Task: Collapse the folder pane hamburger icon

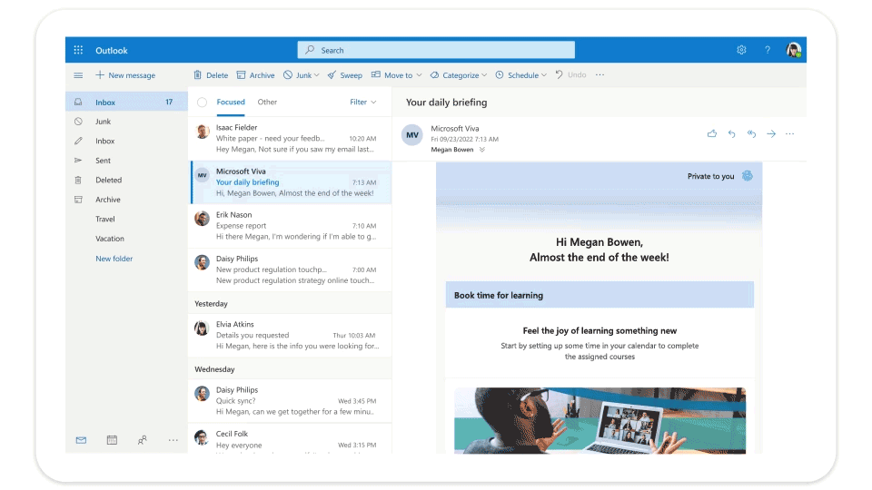Action: (78, 75)
